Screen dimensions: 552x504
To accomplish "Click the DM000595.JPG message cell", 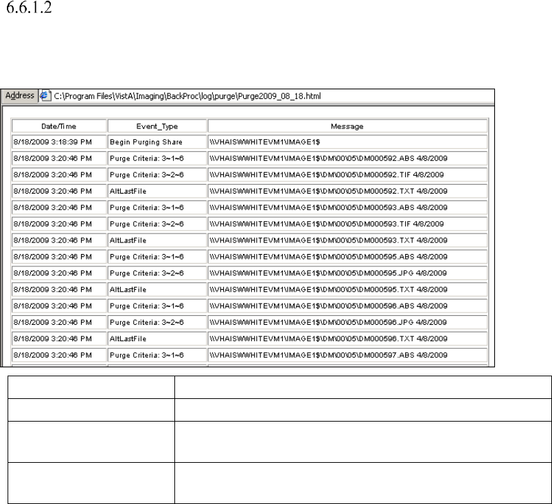I will coord(347,273).
